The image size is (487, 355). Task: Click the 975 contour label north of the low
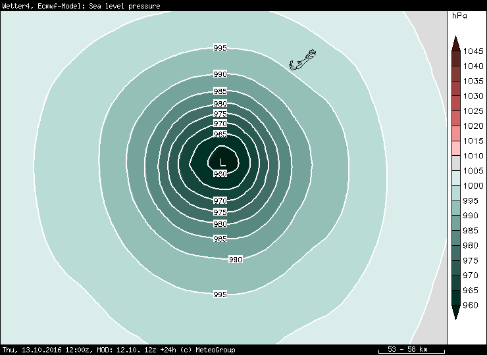[x=220, y=114]
